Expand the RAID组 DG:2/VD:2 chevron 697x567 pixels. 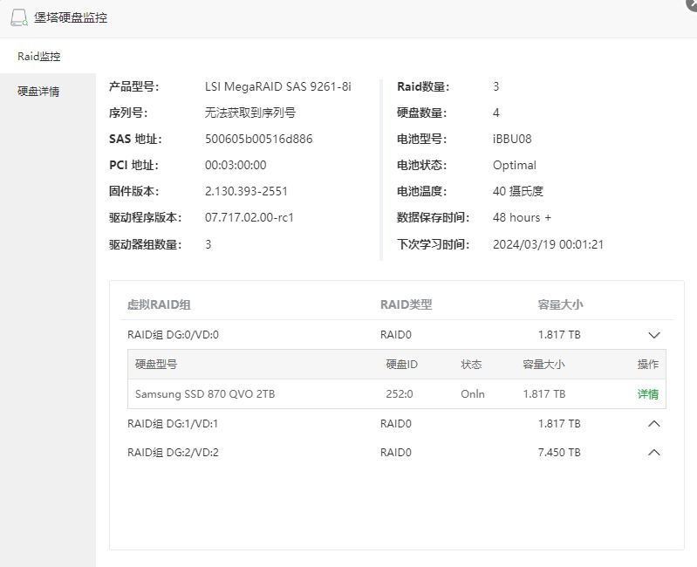click(x=654, y=453)
